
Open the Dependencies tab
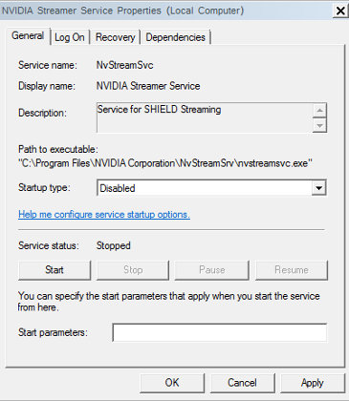175,37
